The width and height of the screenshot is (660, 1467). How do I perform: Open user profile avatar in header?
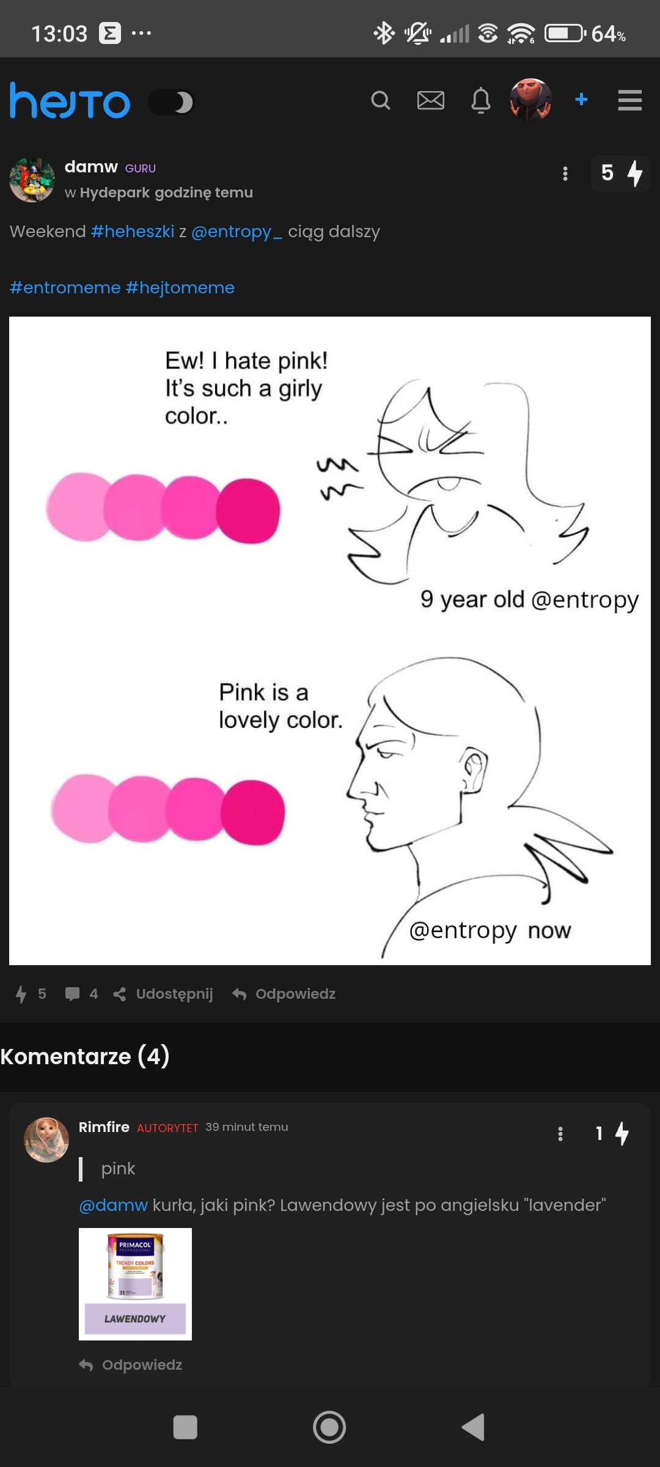coord(531,100)
